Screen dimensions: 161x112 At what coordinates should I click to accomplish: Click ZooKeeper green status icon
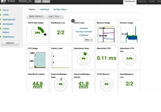(0, 24)
